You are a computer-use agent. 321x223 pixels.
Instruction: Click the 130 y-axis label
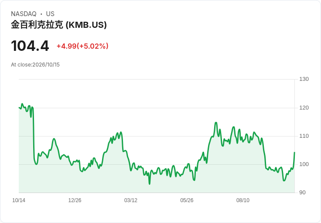pyautogui.click(x=304, y=79)
